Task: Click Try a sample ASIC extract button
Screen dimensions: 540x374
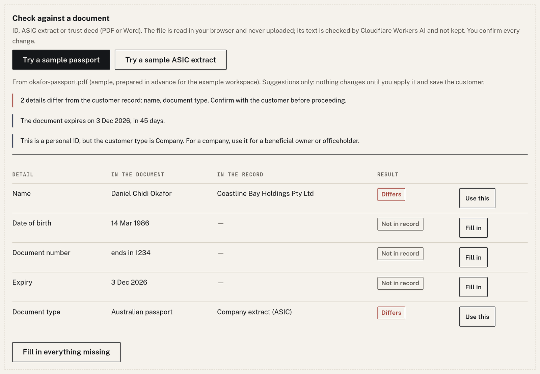Action: 170,60
